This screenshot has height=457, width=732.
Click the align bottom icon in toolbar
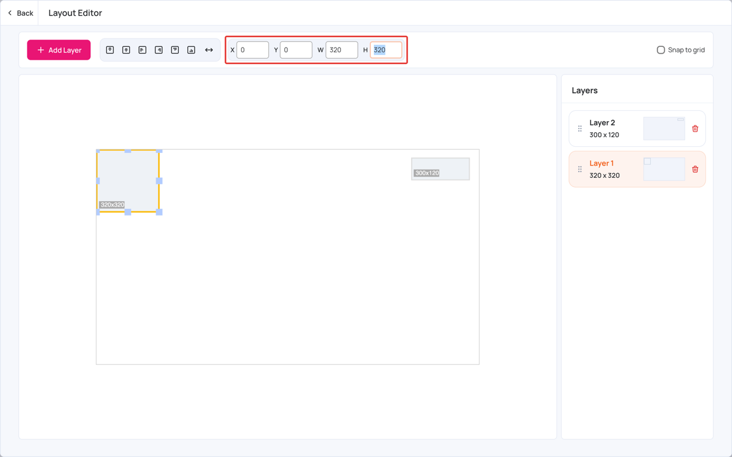coord(191,50)
